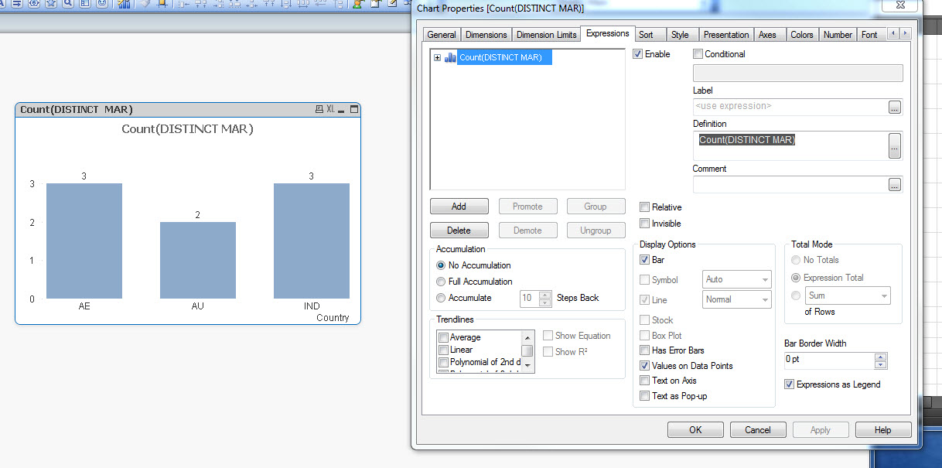
Task: Increase Bar Border Width with up arrow
Action: (880, 357)
